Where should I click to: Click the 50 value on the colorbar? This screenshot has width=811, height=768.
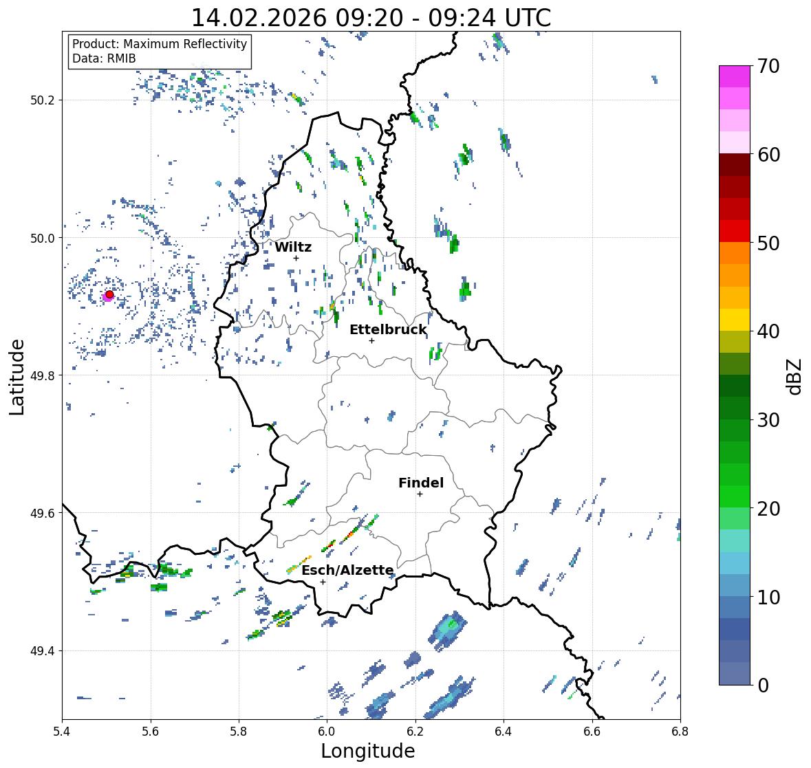coord(768,243)
